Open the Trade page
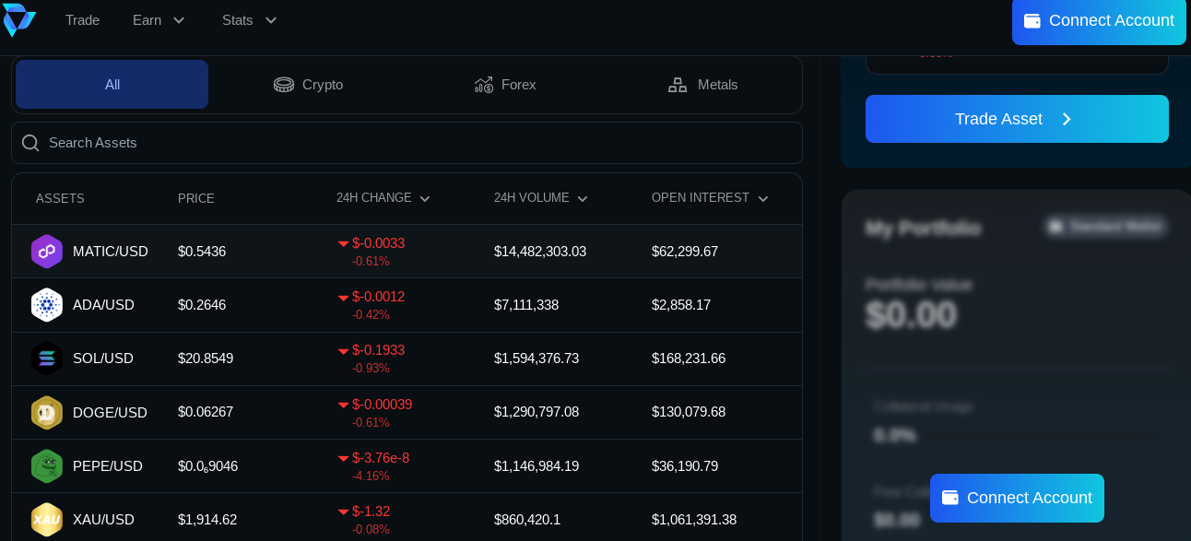1191x541 pixels. pyautogui.click(x=82, y=20)
